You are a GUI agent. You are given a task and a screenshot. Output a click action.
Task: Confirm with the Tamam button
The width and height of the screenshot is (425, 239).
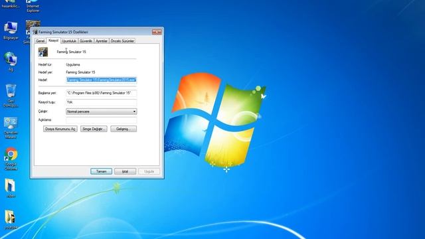coord(101,171)
